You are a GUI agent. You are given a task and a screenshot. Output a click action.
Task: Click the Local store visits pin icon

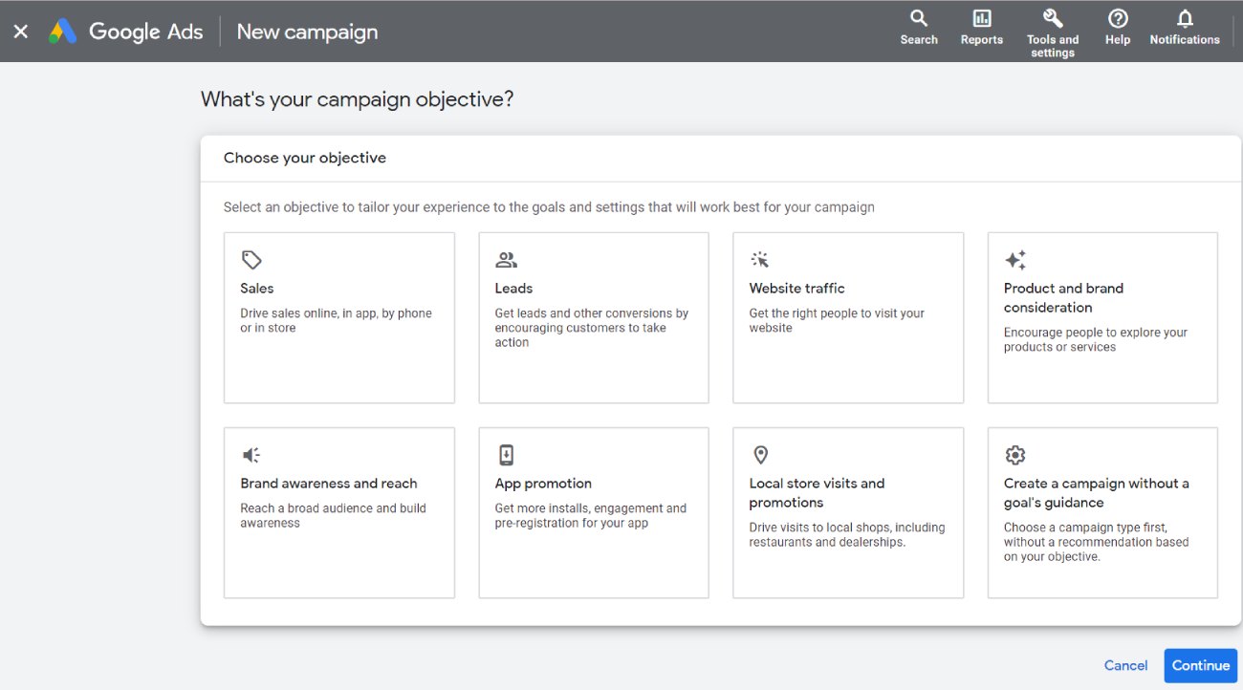tap(760, 454)
